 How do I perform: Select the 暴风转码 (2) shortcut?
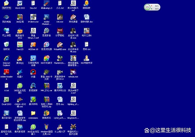[60, 86]
